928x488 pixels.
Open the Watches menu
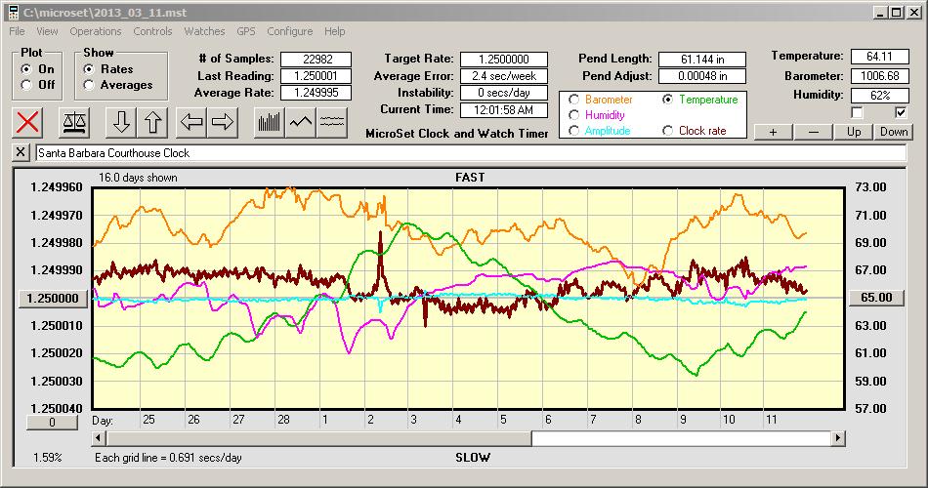tap(204, 31)
